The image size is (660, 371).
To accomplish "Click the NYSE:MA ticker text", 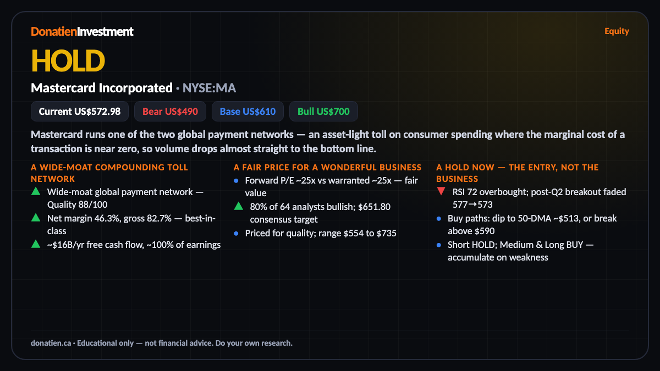I will pyautogui.click(x=210, y=88).
